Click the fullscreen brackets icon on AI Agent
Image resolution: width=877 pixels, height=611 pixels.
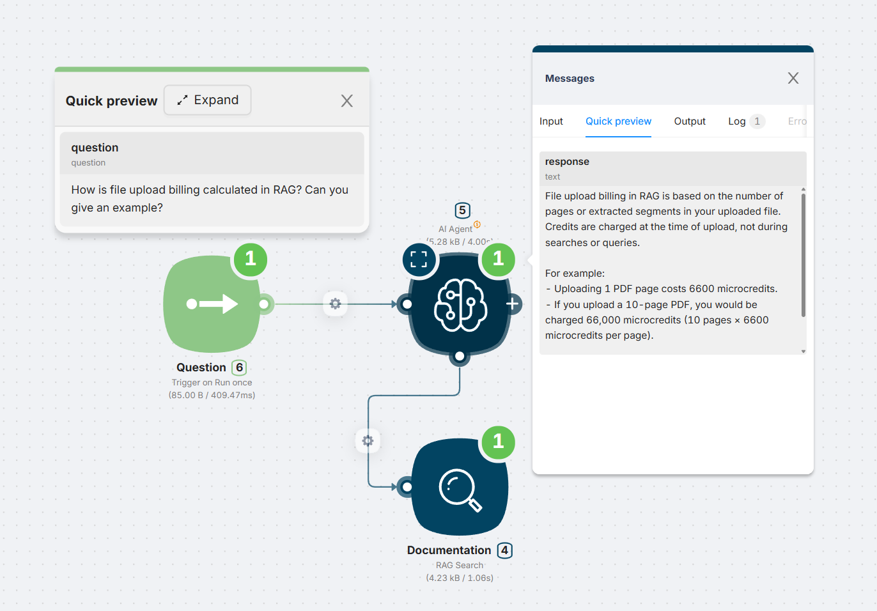(x=419, y=259)
